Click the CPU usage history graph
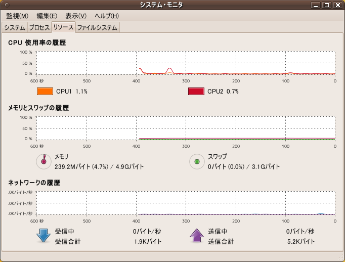345x262 pixels. (x=186, y=63)
